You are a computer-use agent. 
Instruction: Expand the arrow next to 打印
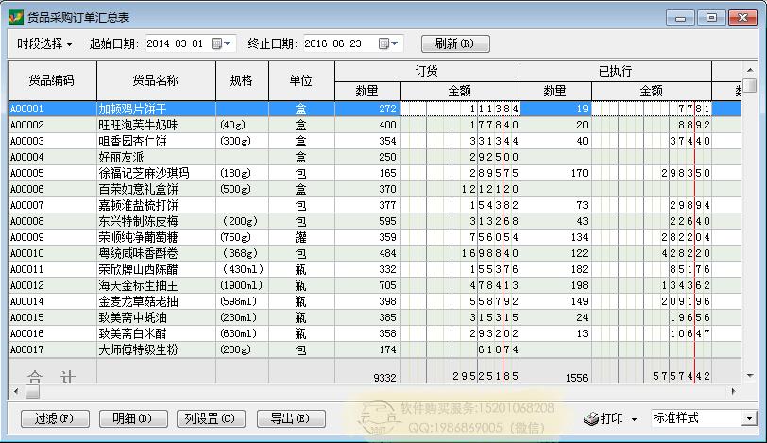634,417
